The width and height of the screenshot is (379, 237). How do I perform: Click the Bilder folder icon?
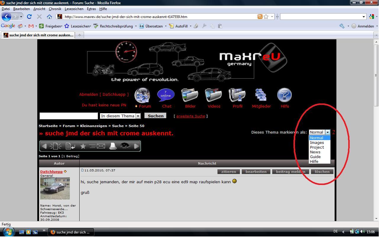tap(190, 95)
